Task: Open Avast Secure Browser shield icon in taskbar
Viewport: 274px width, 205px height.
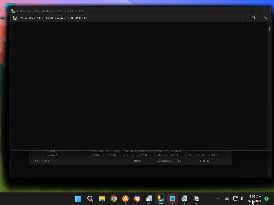Action: [137, 199]
